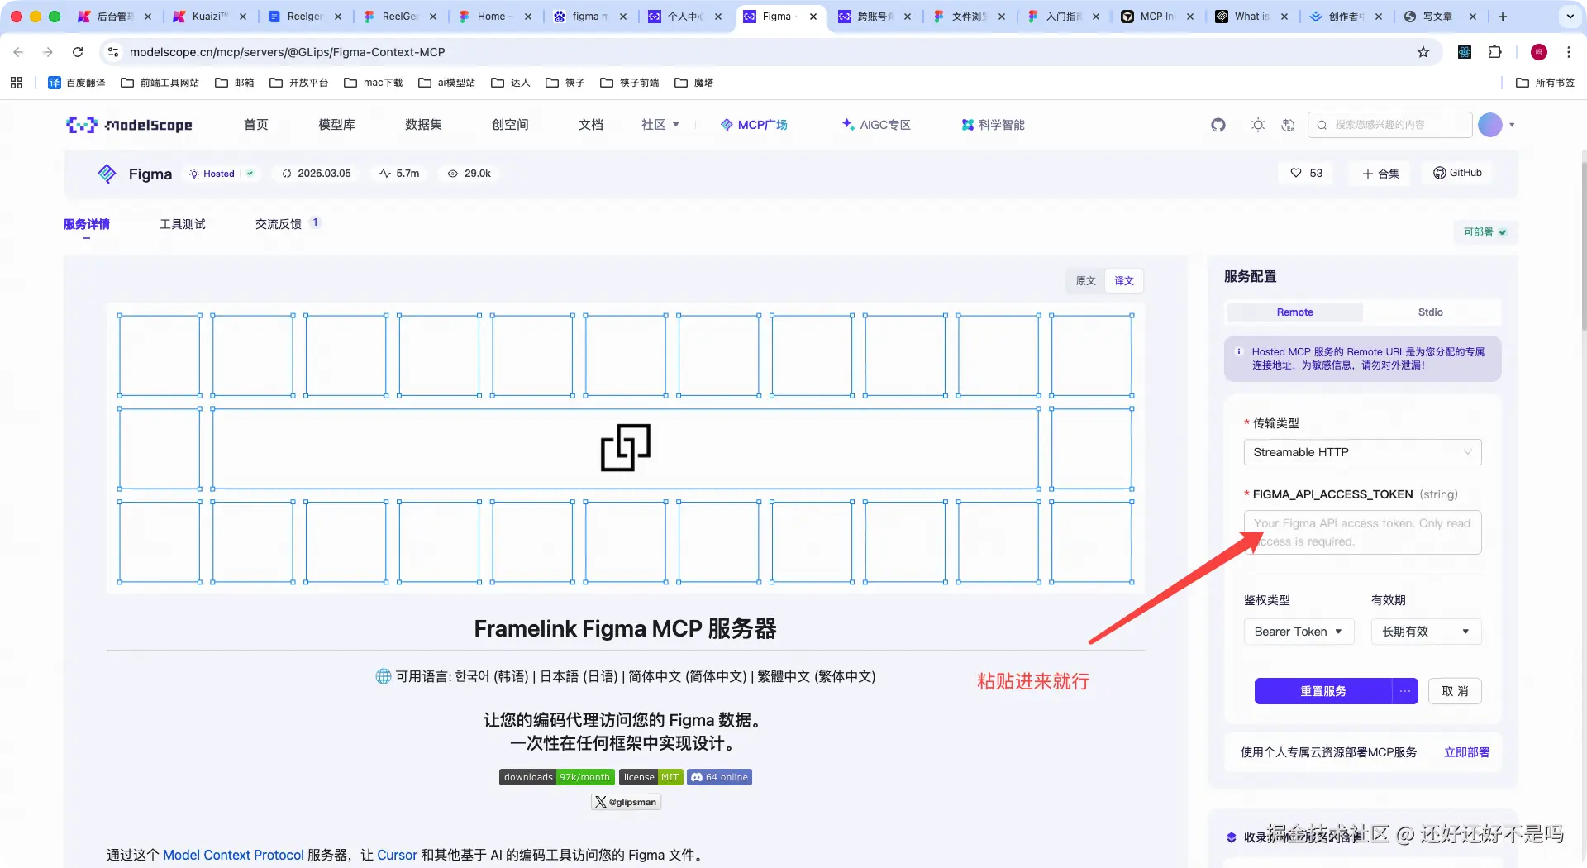This screenshot has height=868, width=1587.
Task: Select the Stdio configuration mode
Action: coord(1431,312)
